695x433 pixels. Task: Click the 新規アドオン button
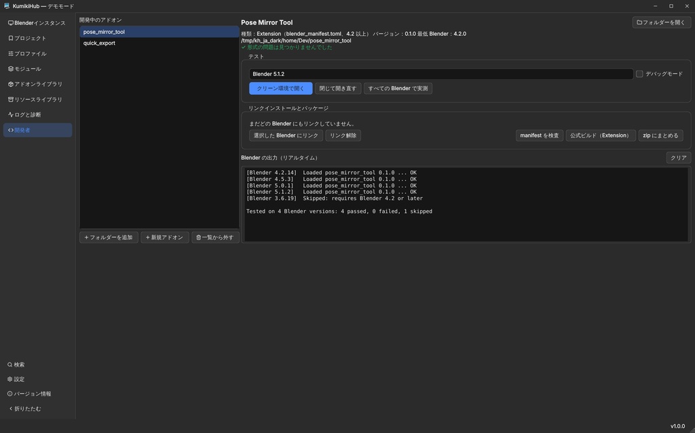point(165,237)
